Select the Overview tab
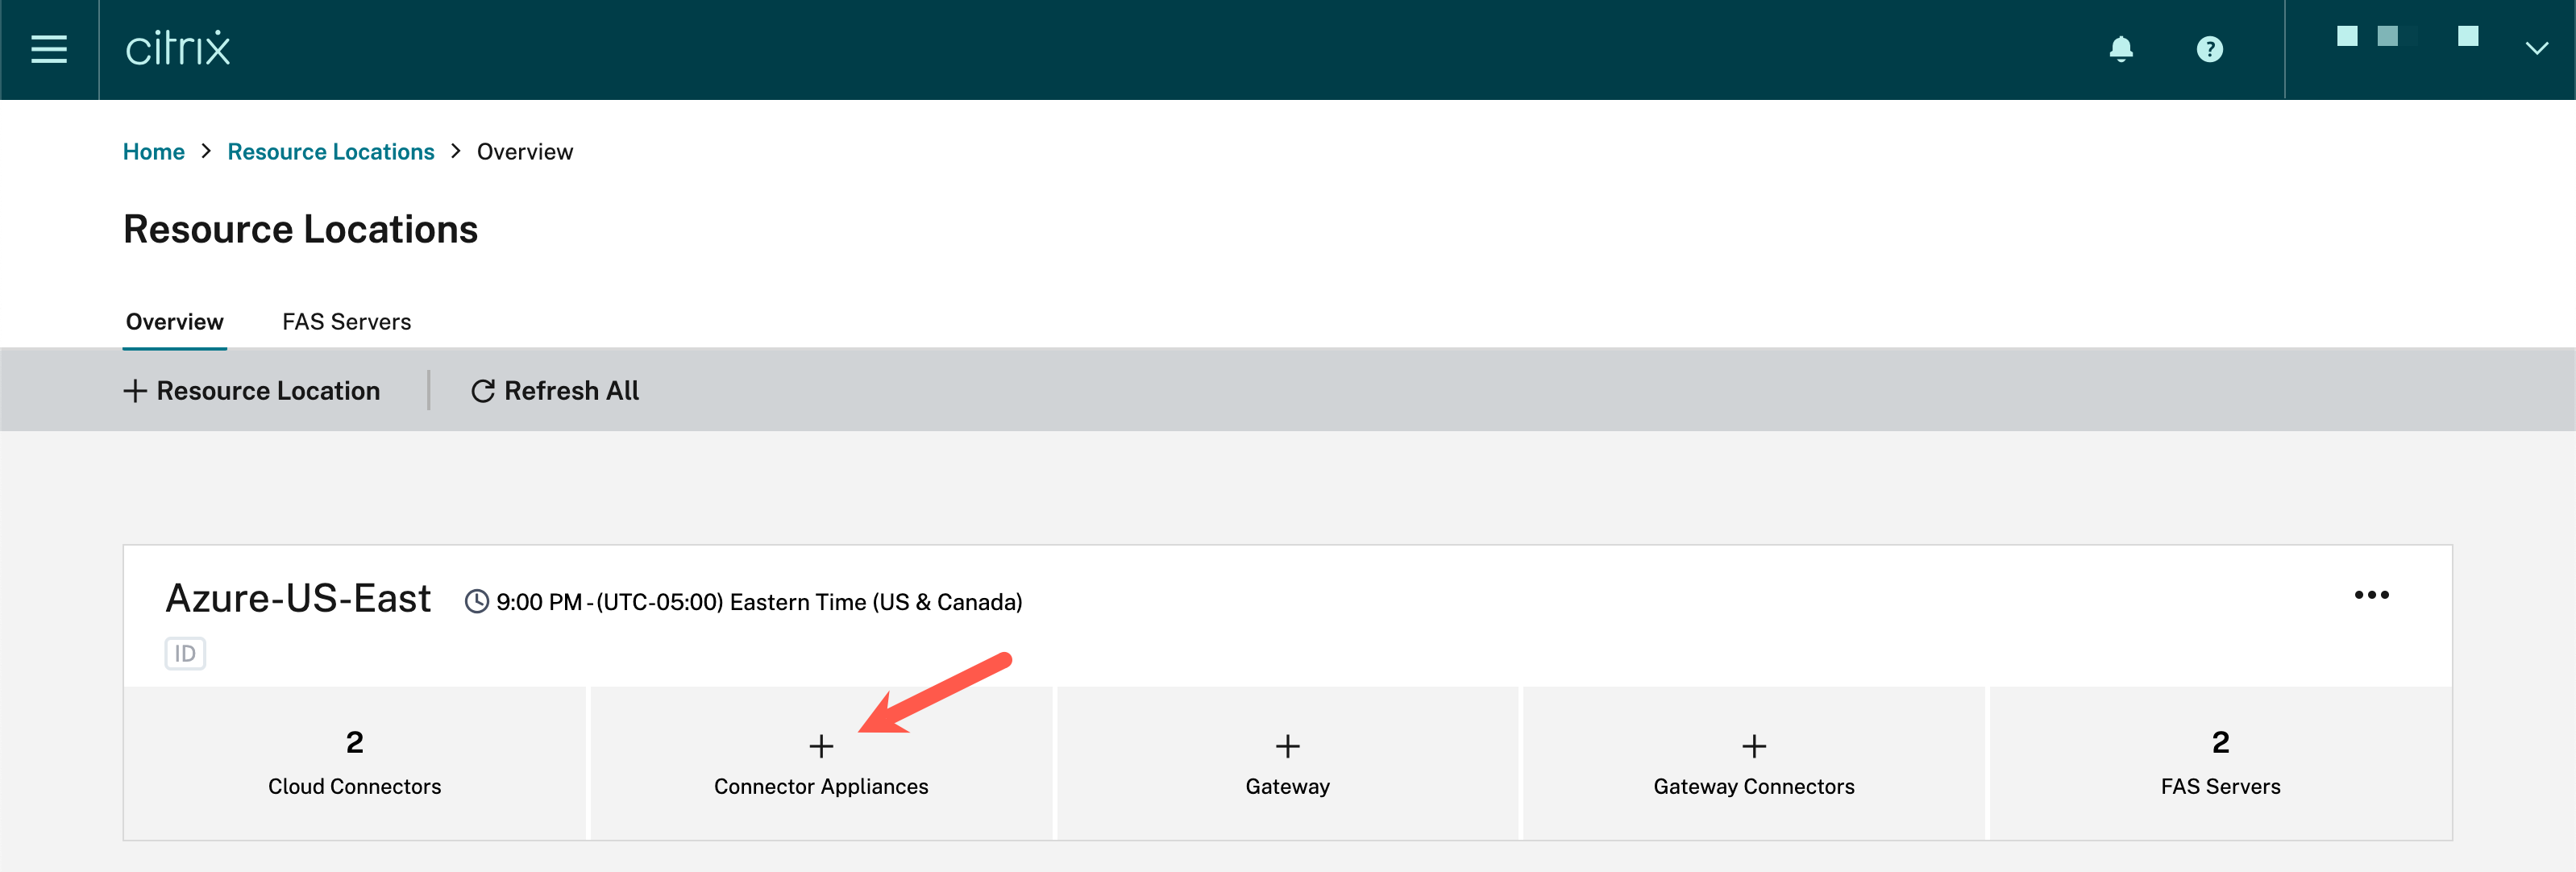The height and width of the screenshot is (872, 2576). [174, 322]
